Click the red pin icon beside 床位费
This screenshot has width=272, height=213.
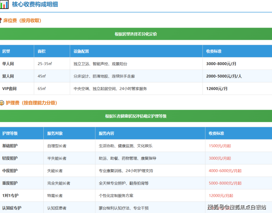tap(1, 21)
